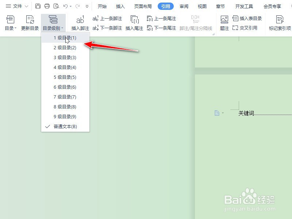The width and height of the screenshot is (292, 219).
Task: Choose 9 级目录(9) from menu
Action: click(65, 117)
